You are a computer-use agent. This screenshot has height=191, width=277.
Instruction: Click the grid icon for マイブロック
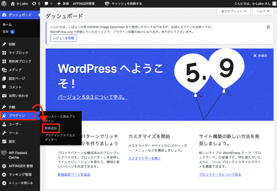pyautogui.click(x=4, y=53)
